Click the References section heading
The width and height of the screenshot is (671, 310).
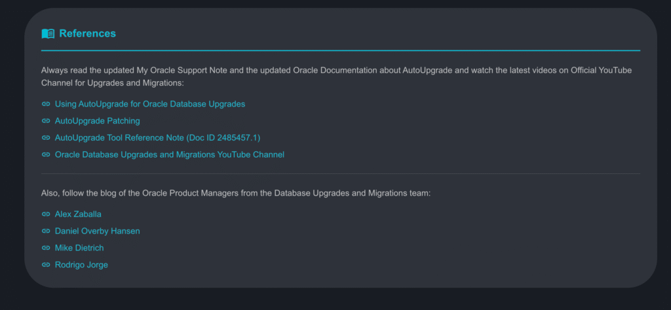(x=87, y=33)
